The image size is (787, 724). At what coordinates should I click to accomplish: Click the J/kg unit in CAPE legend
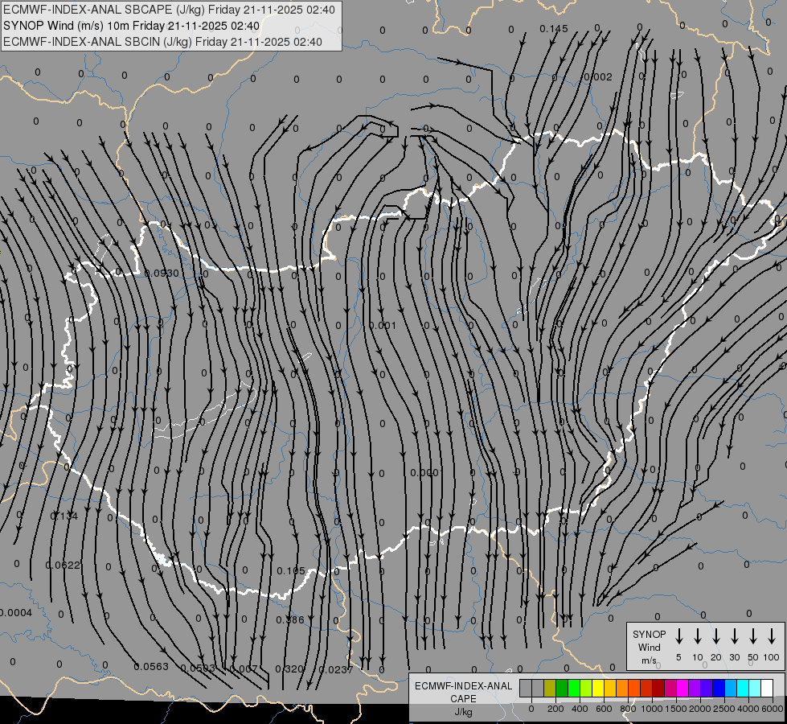pos(463,712)
